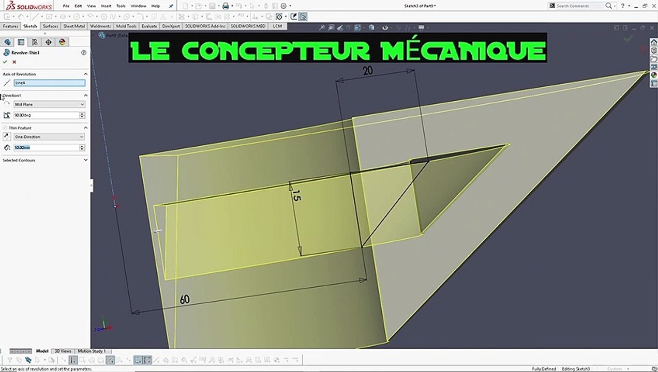Screen dimensions: 658x372
Task: Collapse the Thin Feature section
Action: [x=86, y=128]
